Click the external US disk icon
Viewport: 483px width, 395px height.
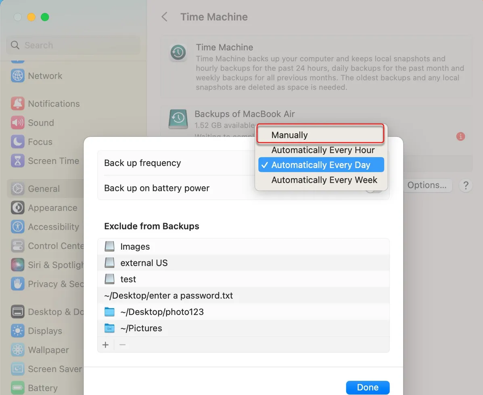tap(109, 263)
